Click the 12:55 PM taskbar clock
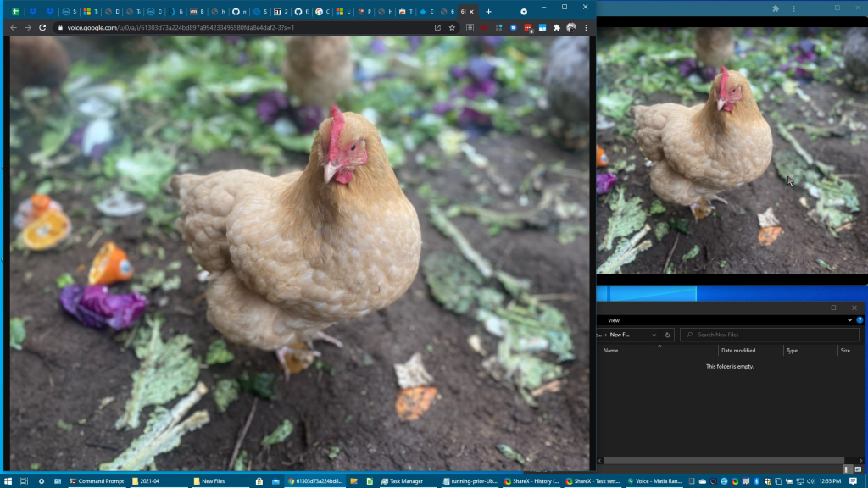 [x=830, y=481]
